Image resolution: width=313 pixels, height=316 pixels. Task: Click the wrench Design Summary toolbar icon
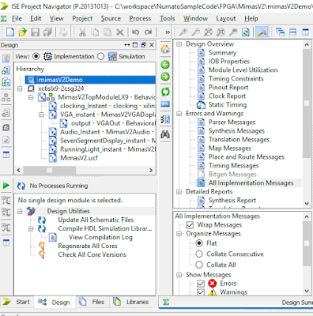pos(261,32)
